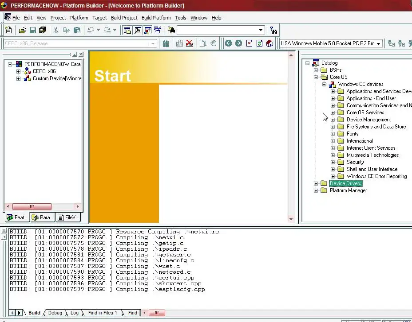Click the Start page scroll down arrow
This screenshot has width=412, height=322.
[x=291, y=219]
